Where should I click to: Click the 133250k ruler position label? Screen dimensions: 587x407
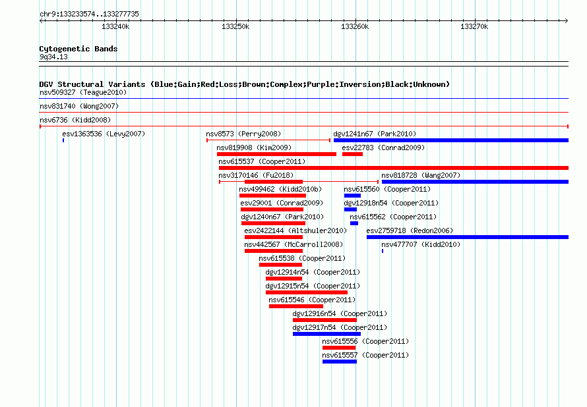[x=235, y=26]
